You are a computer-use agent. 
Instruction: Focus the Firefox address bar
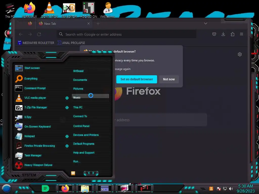coord(127,34)
